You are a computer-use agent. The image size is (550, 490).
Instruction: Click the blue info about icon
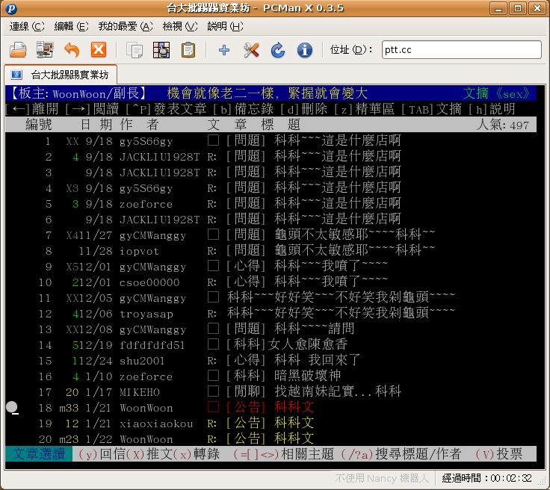[x=304, y=50]
